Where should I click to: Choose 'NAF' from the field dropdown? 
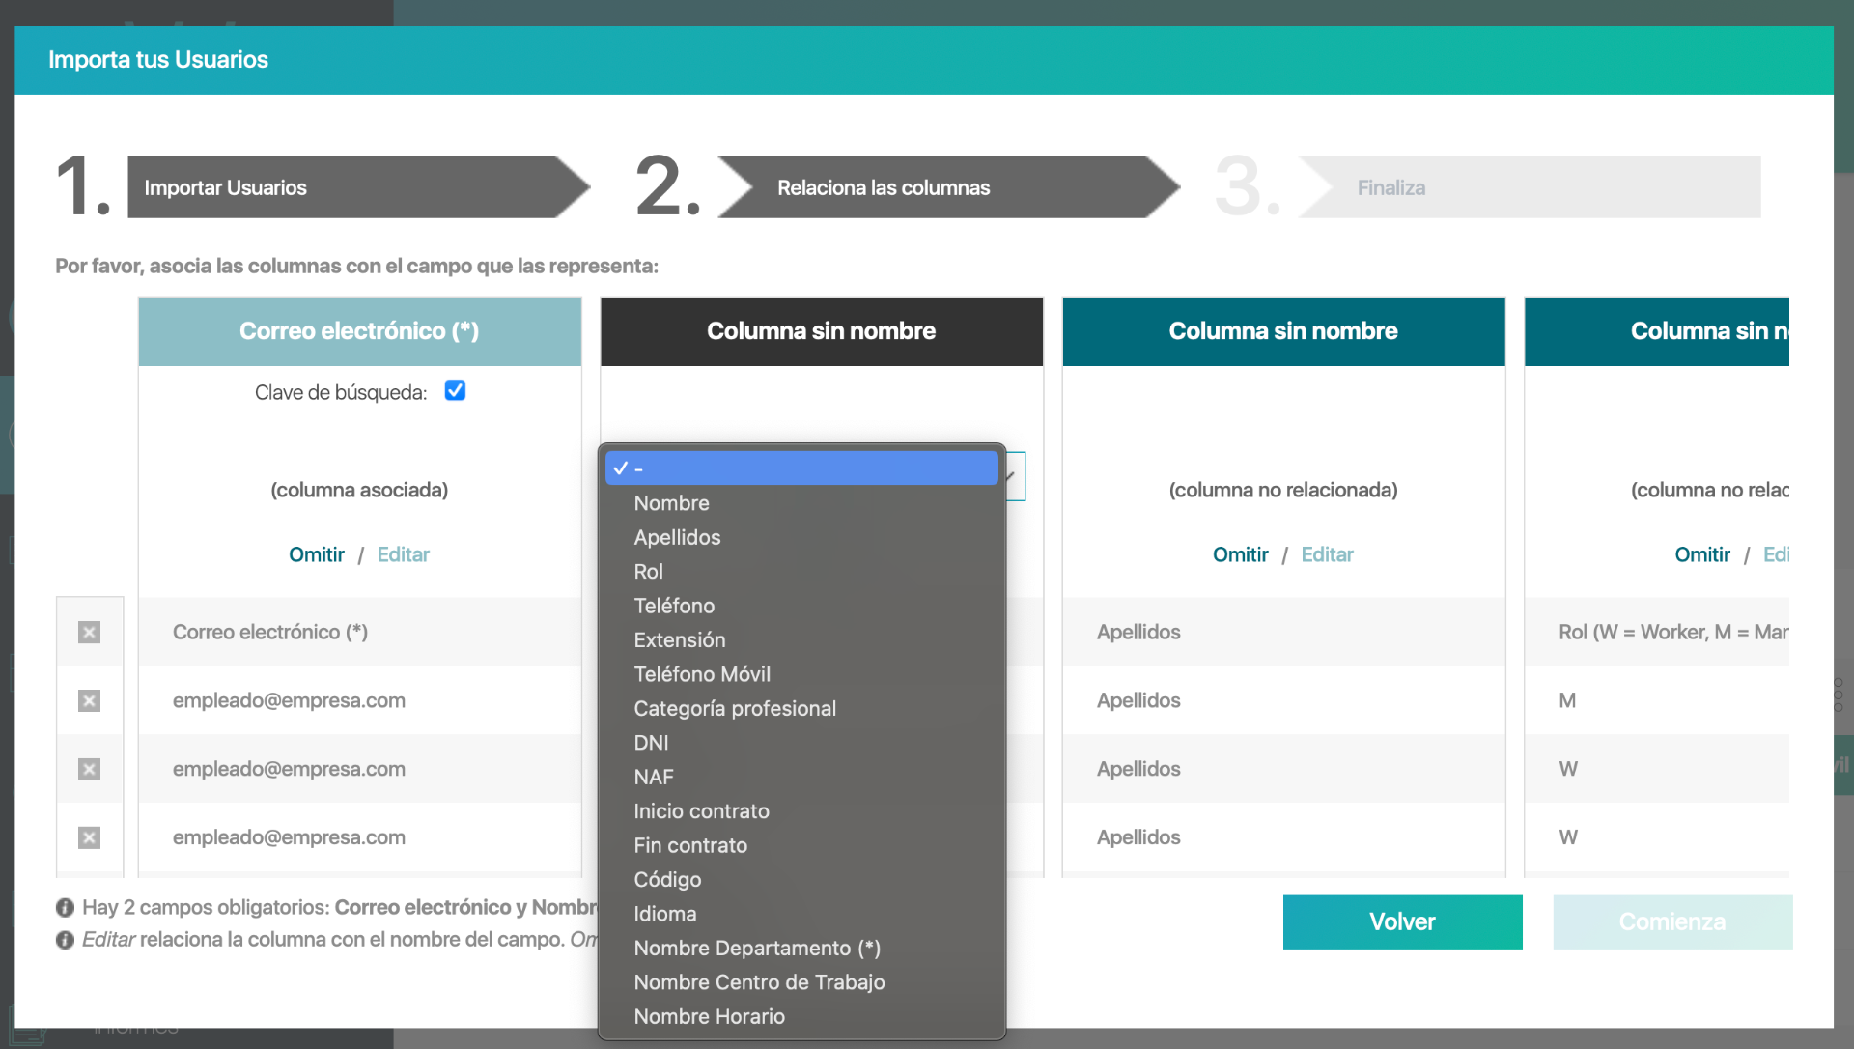tap(801, 778)
